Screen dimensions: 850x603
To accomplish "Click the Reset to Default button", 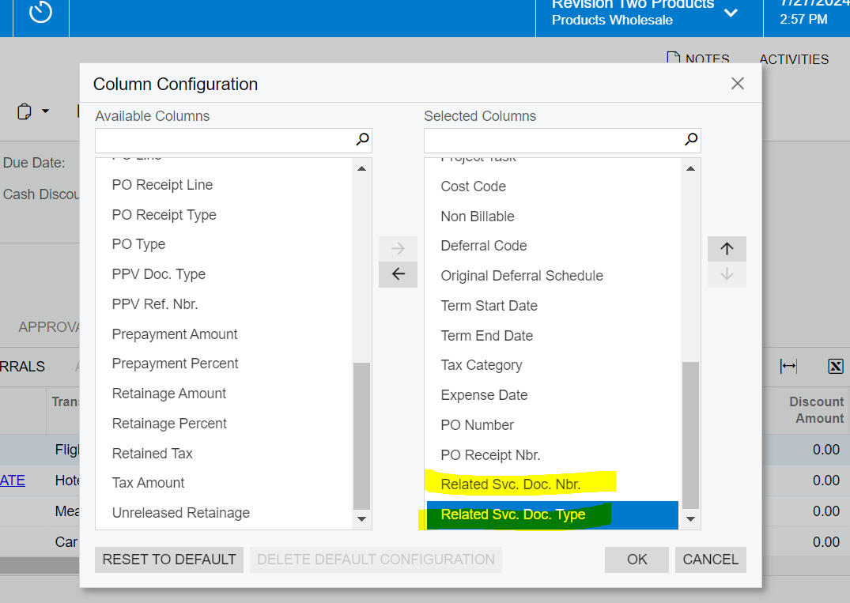I will coord(169,559).
